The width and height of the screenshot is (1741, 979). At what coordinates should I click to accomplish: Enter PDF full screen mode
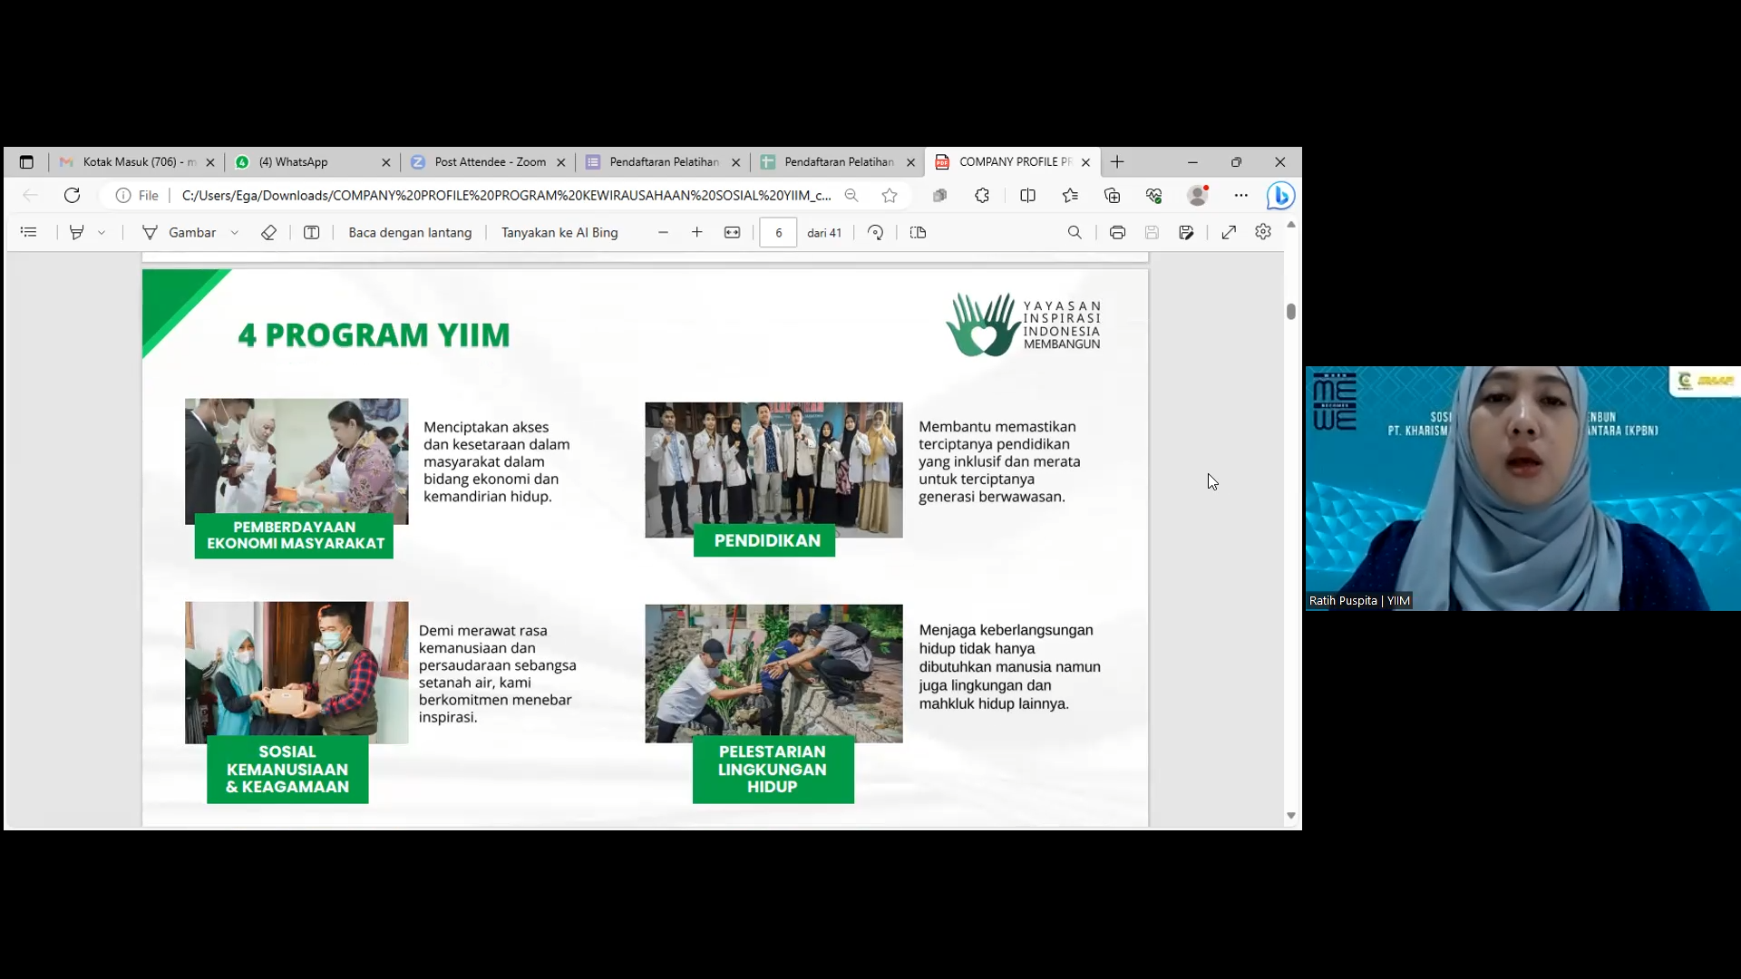(1229, 233)
